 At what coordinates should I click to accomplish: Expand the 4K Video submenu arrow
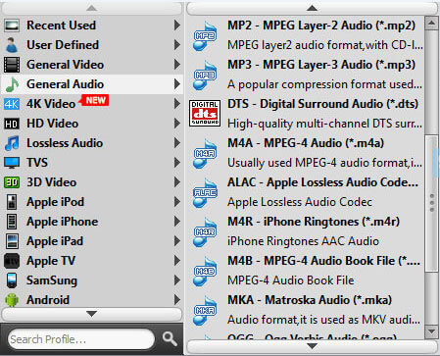176,104
